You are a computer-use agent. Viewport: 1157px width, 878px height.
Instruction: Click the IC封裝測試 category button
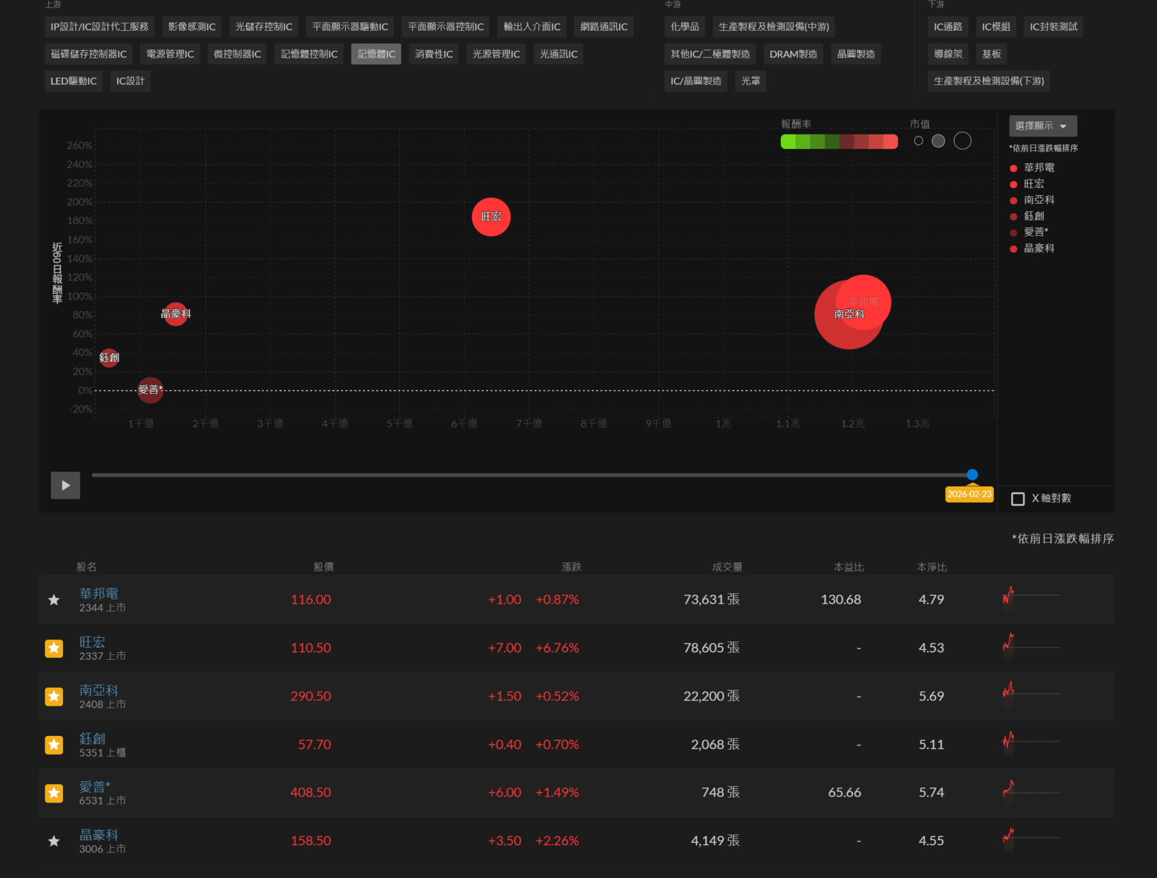point(1053,27)
